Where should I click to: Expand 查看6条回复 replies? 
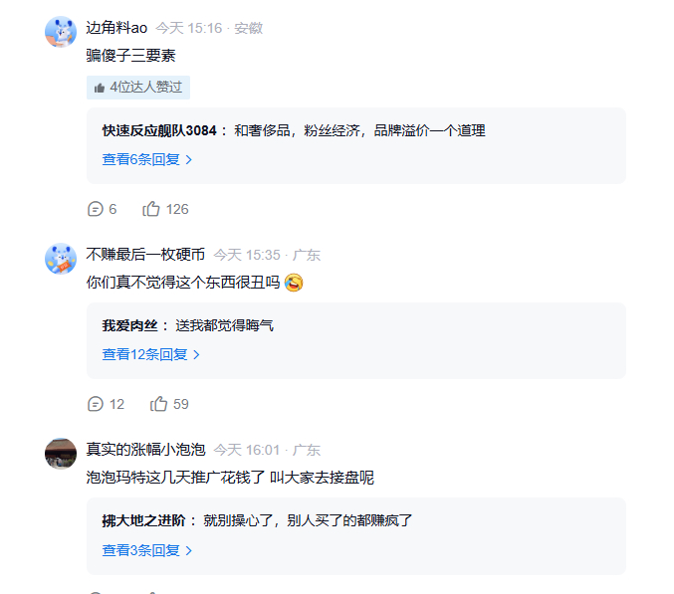(x=146, y=159)
